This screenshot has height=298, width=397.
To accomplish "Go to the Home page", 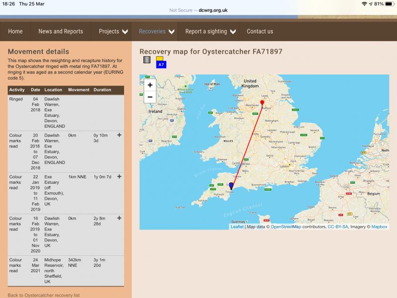I will tap(15, 31).
